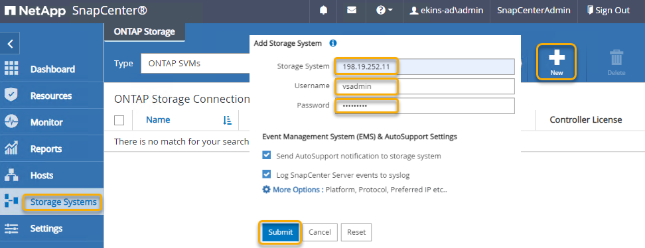
Task: Click the Username field
Action: (425, 86)
